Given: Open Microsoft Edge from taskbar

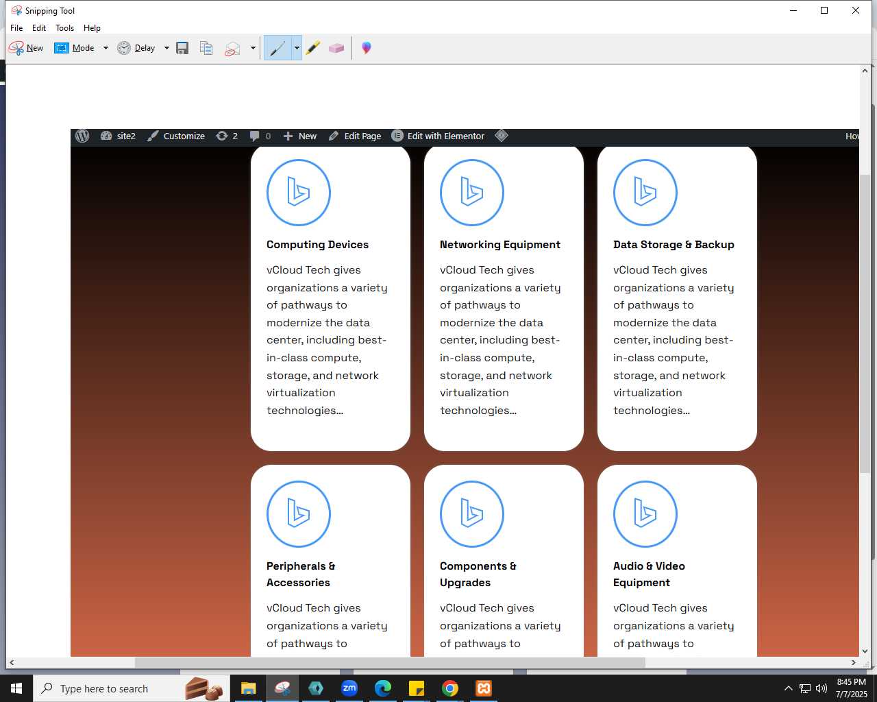Looking at the screenshot, I should tap(383, 688).
